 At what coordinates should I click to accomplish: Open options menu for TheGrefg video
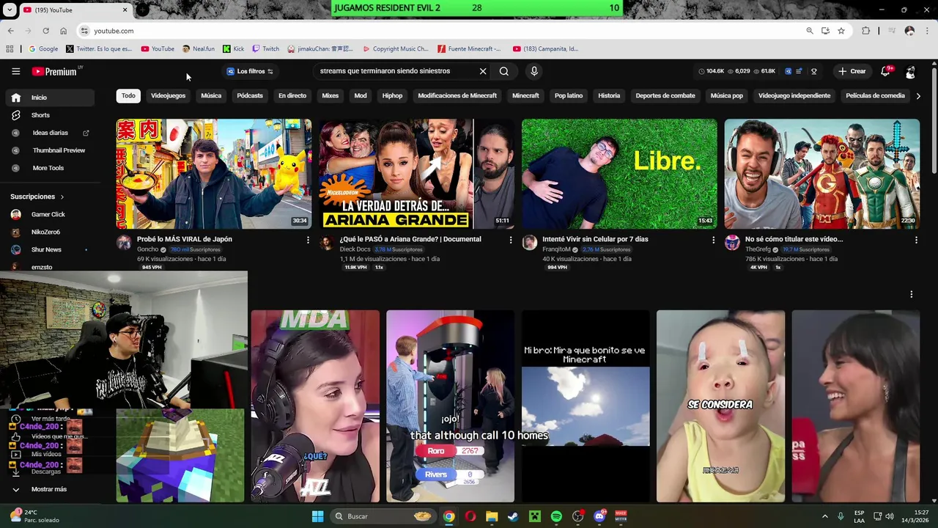click(916, 240)
